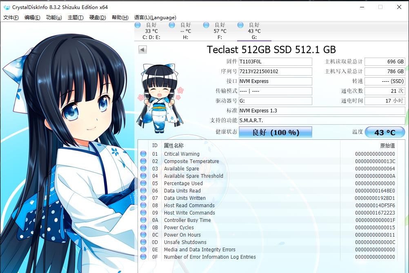Viewport: 409px width, 273px height.
Task: Click the transfer mode field
Action: [276, 91]
